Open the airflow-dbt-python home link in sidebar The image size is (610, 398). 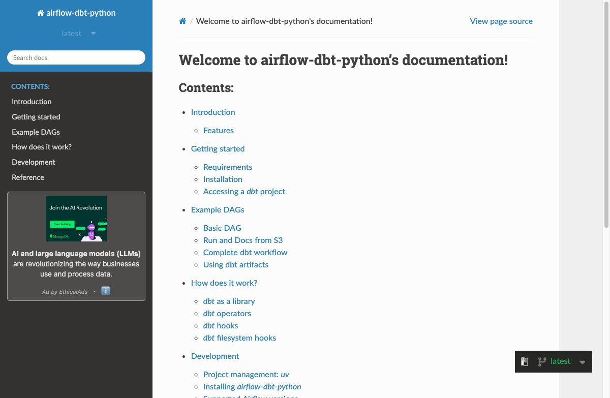point(76,13)
